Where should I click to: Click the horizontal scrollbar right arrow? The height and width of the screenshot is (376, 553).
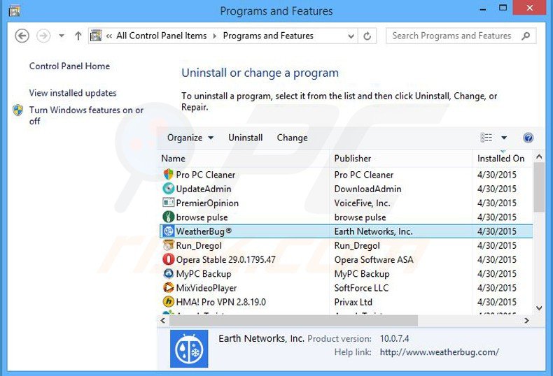point(526,320)
